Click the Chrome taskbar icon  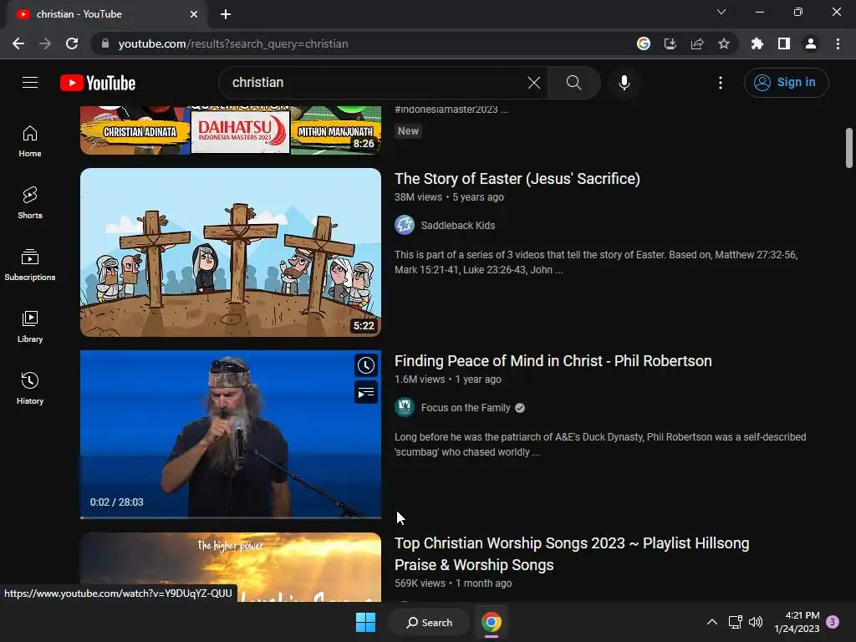click(492, 622)
